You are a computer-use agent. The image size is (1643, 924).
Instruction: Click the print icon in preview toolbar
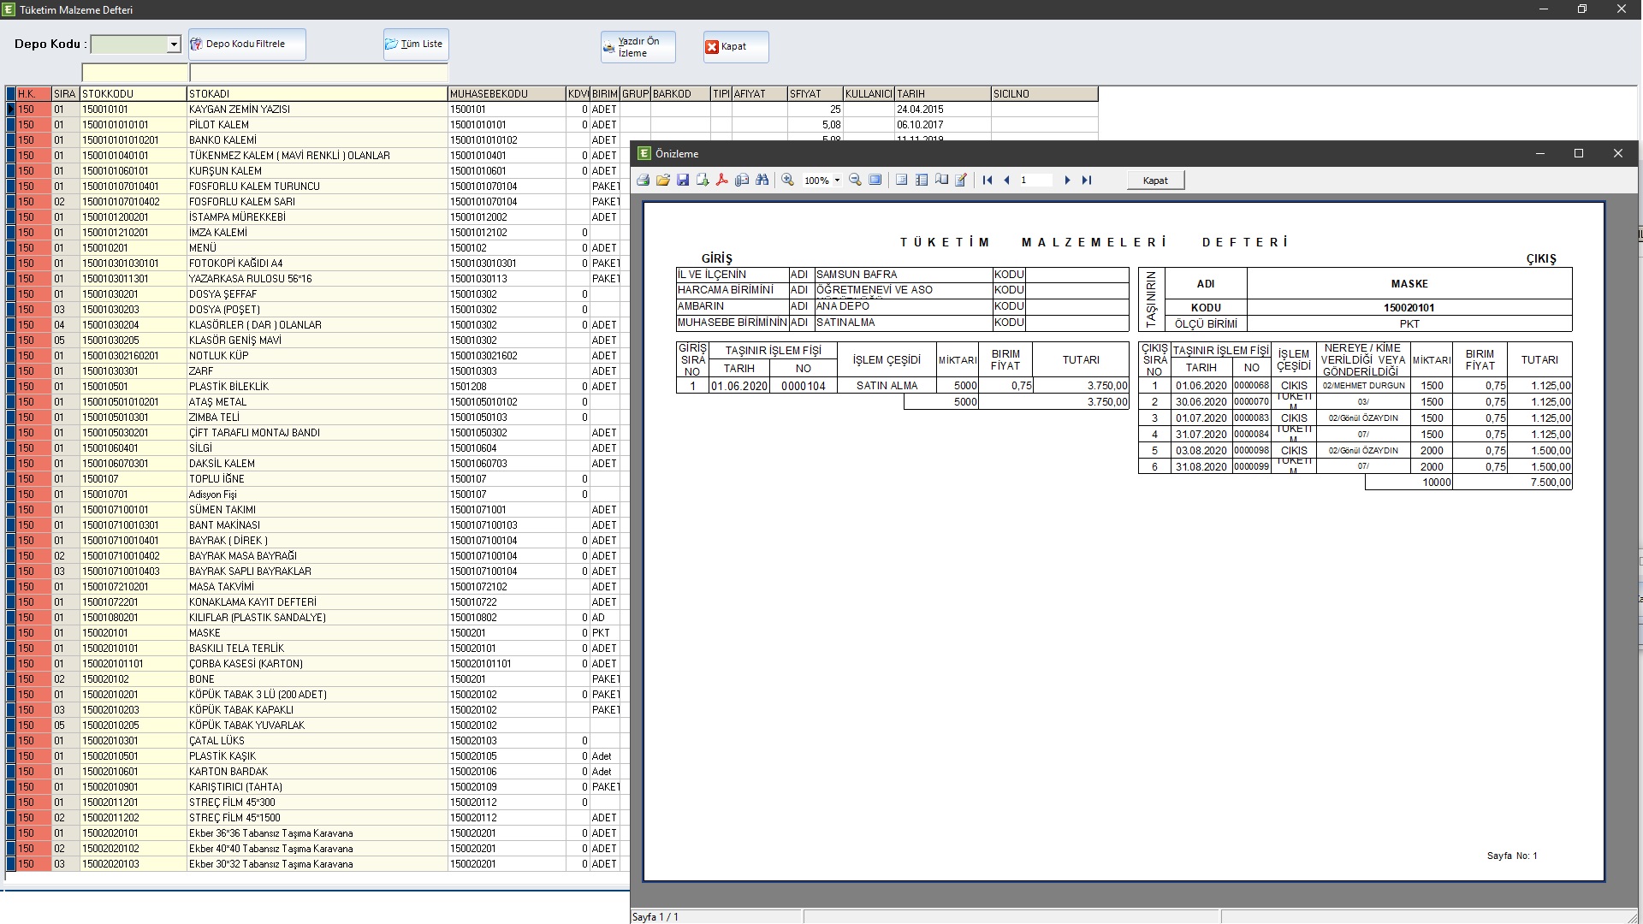pyautogui.click(x=643, y=181)
